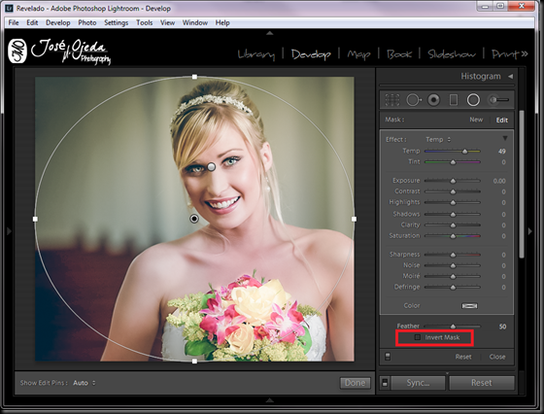The height and width of the screenshot is (414, 544).
Task: Click the Sync... button
Action: click(418, 383)
